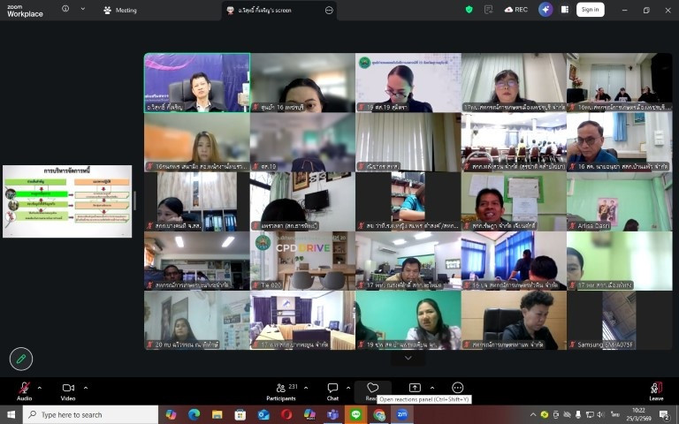679x424 pixels.
Task: Click the Sign in button
Action: 590,10
